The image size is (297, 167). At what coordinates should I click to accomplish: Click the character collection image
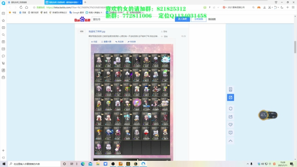132,103
